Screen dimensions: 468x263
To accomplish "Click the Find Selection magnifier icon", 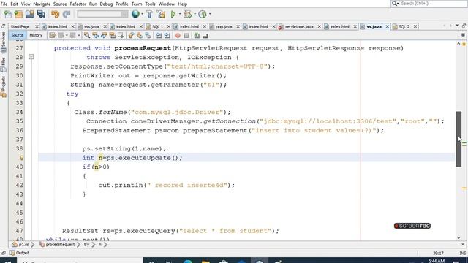I will 87,36.
